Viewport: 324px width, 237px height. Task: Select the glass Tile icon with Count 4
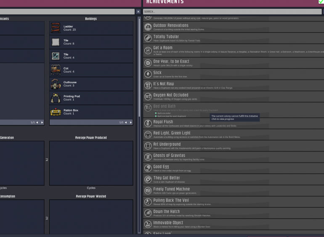click(x=56, y=56)
